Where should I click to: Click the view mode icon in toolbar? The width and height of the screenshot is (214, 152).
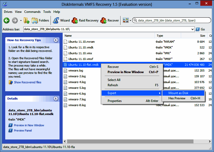(125, 20)
